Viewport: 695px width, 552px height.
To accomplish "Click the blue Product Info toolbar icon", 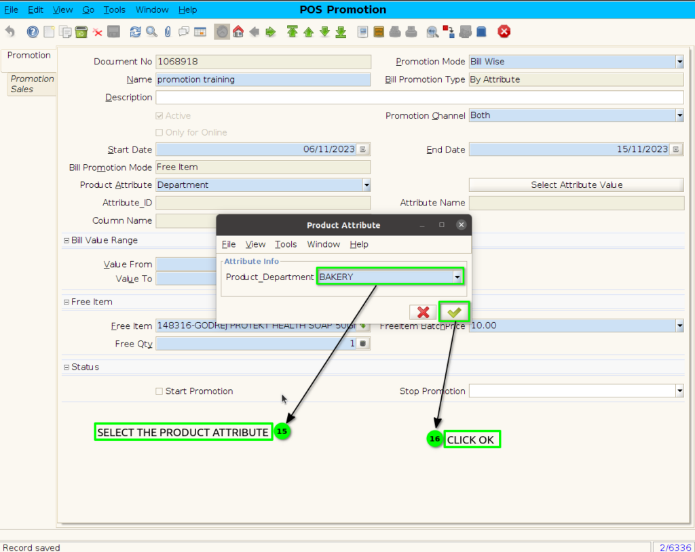I will coord(481,31).
